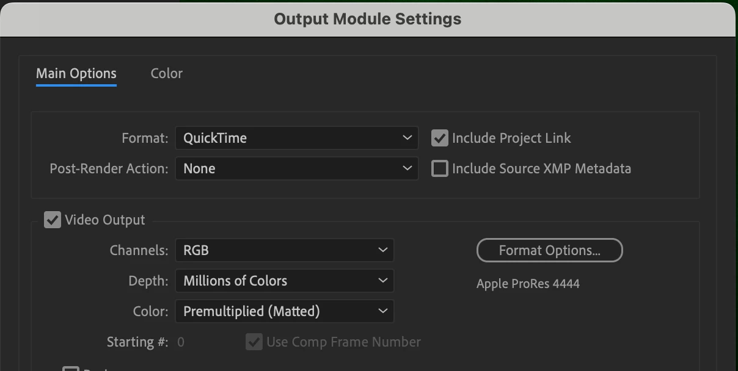The image size is (738, 371).
Task: Click the Format Options button
Action: pos(549,250)
